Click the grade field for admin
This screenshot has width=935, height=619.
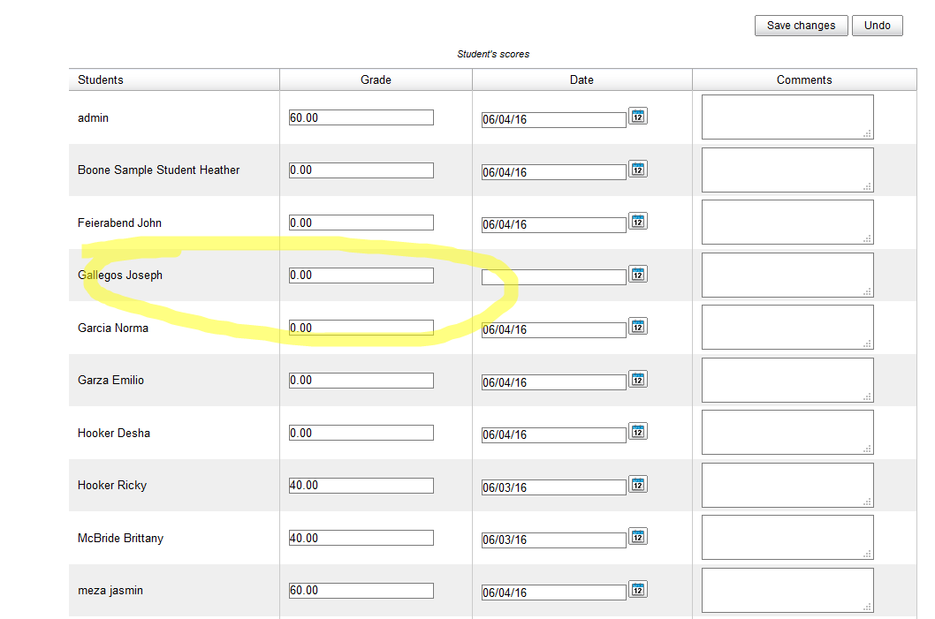(361, 117)
